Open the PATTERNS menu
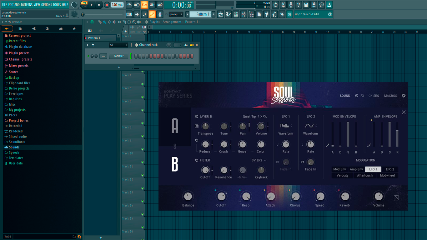The height and width of the screenshot is (240, 427). point(27,5)
